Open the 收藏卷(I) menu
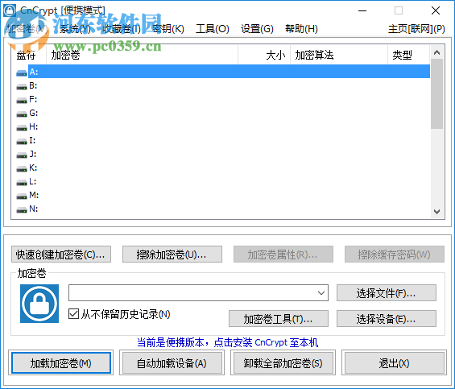Screen dimensions: 455x389 [x=122, y=29]
